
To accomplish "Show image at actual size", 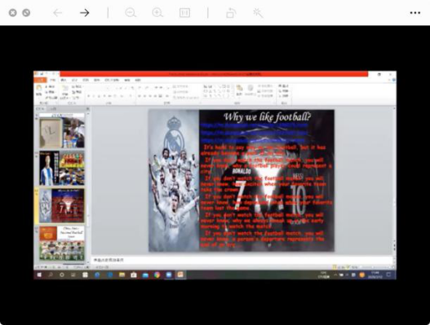I will point(184,12).
